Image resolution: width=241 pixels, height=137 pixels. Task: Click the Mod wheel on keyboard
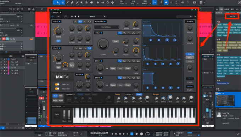coord(69,114)
